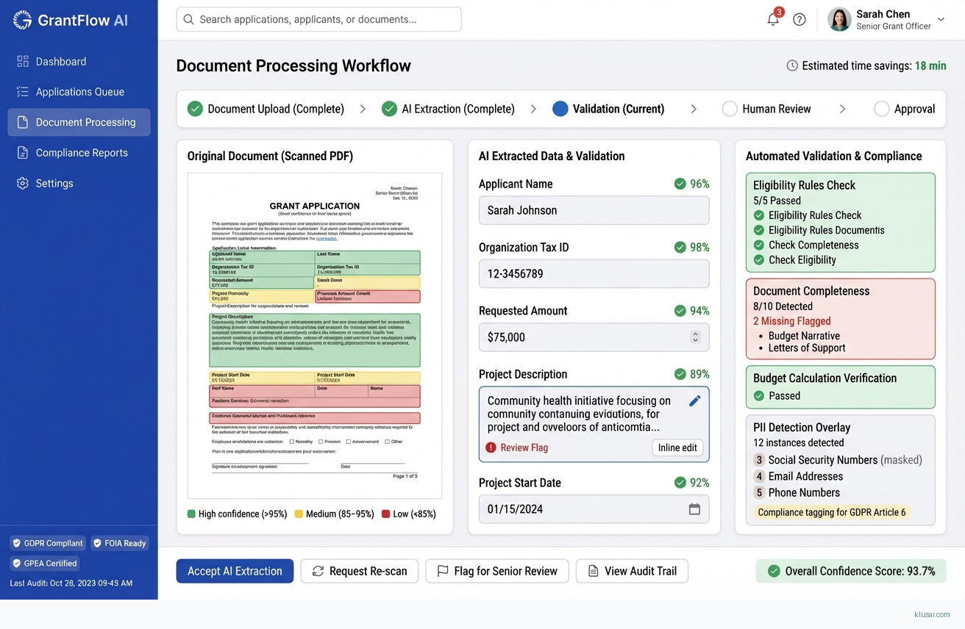Click the pencil edit icon in Project Description
The height and width of the screenshot is (629, 965).
point(694,400)
